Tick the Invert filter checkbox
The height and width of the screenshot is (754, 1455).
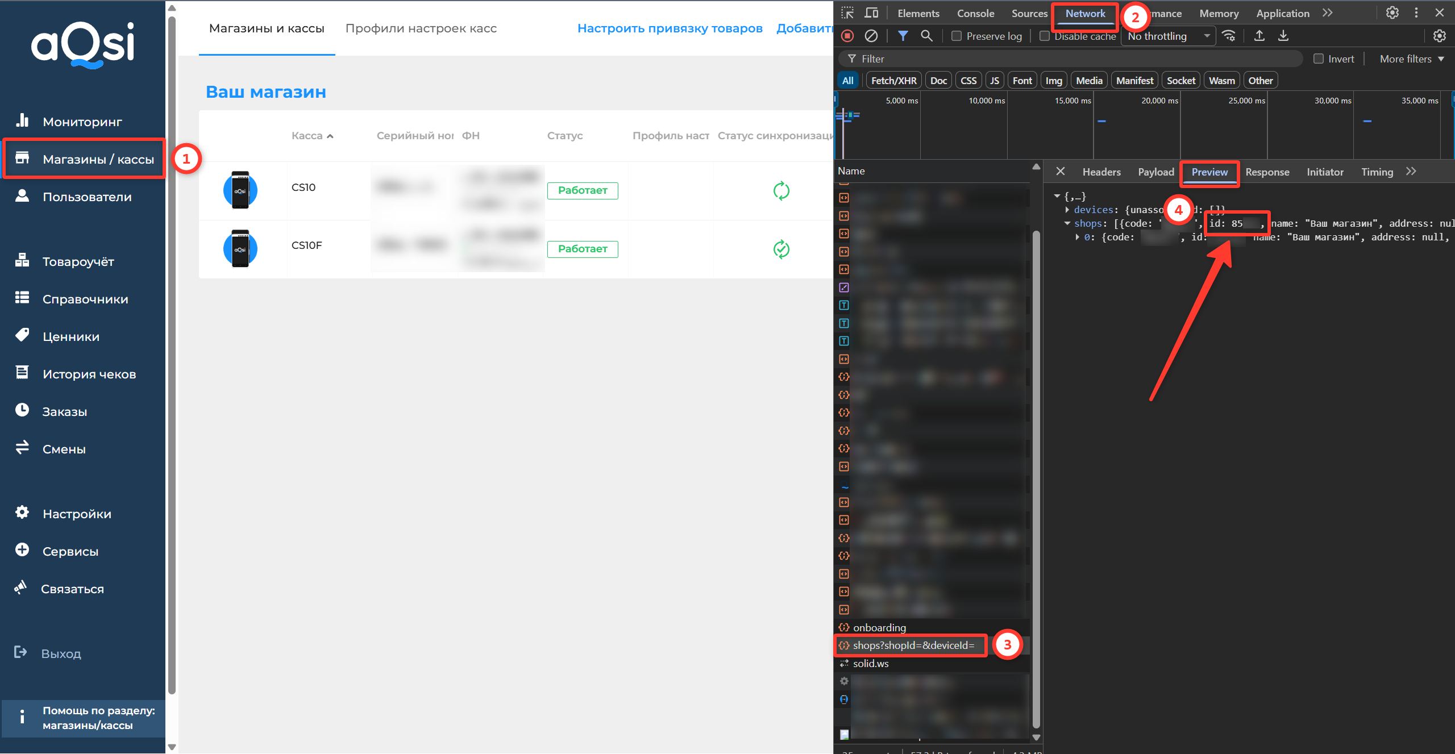click(1319, 59)
